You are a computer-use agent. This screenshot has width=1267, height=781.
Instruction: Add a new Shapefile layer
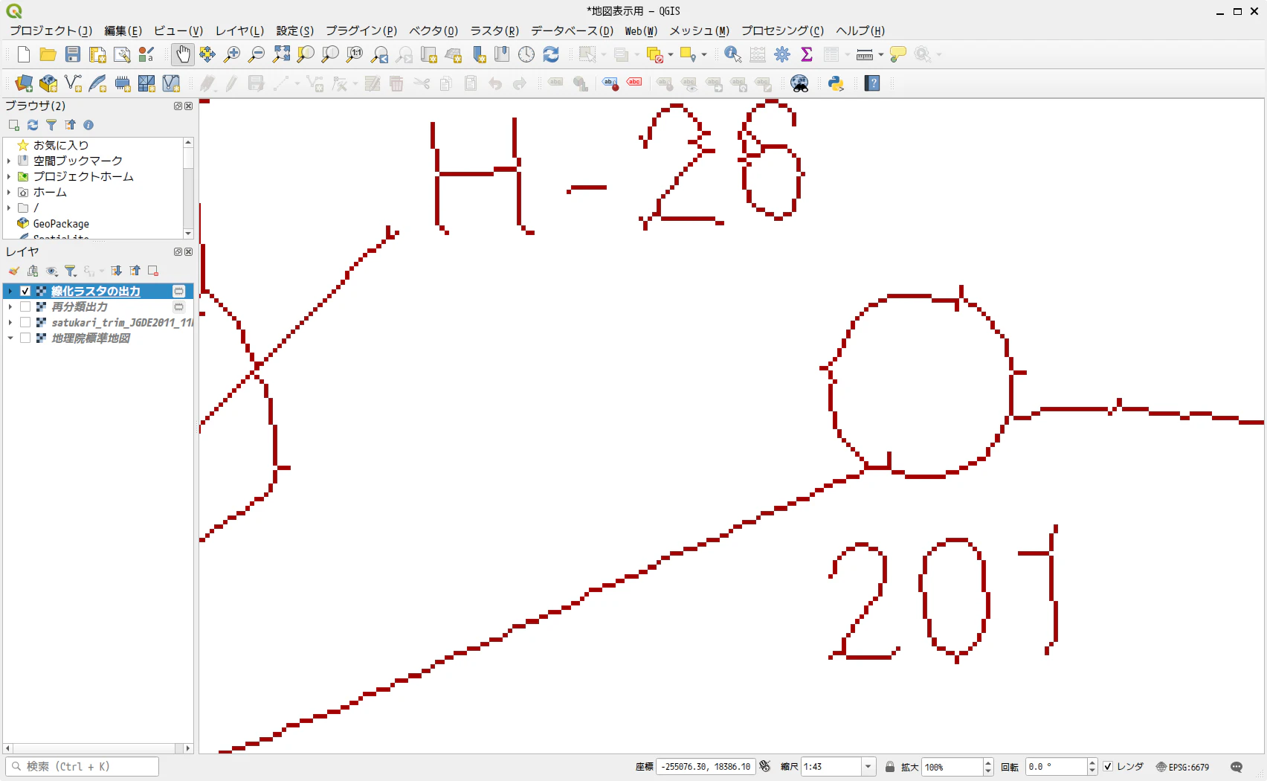(x=73, y=83)
